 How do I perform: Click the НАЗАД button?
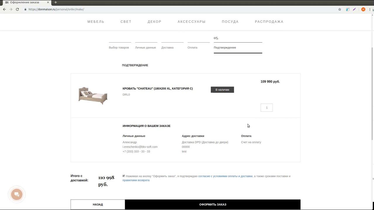[x=98, y=204]
